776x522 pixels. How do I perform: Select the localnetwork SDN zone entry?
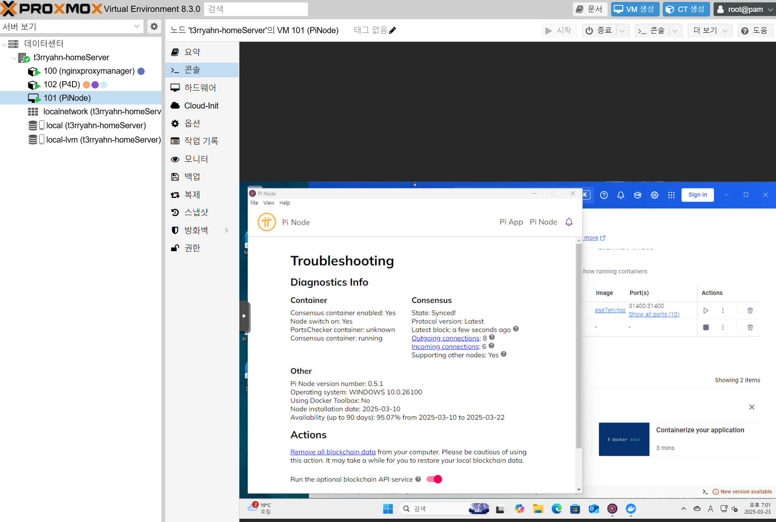94,111
